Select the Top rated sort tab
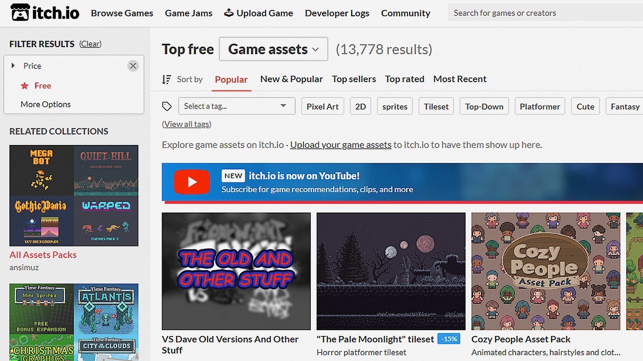 coord(405,79)
